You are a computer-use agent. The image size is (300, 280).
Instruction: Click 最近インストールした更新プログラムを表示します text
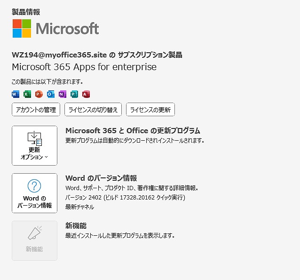120,235
